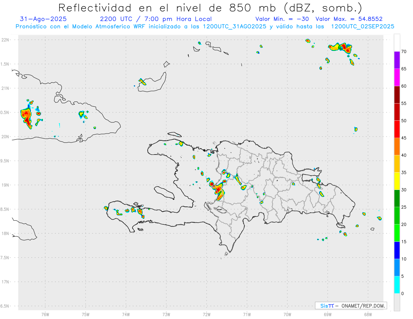
Task: Click the time label '2200 UTC / 7:00 pm Hora Local'
Action: pos(156,19)
